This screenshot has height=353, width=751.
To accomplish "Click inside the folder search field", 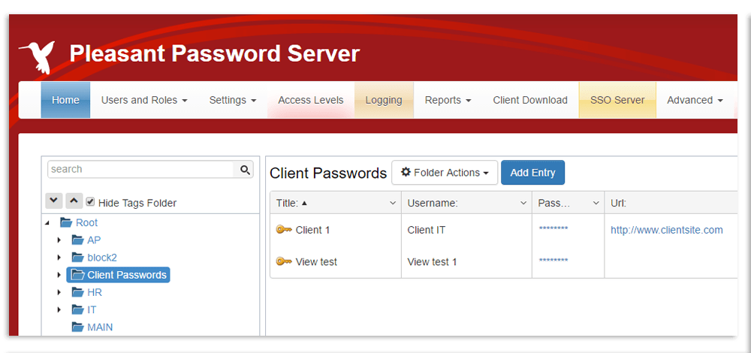I will click(x=141, y=169).
